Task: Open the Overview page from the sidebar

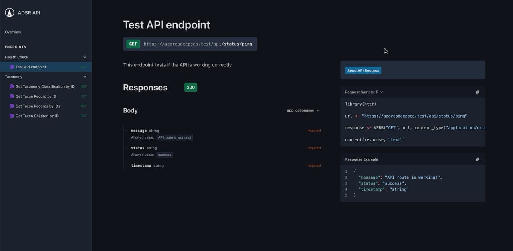Action: tap(13, 32)
